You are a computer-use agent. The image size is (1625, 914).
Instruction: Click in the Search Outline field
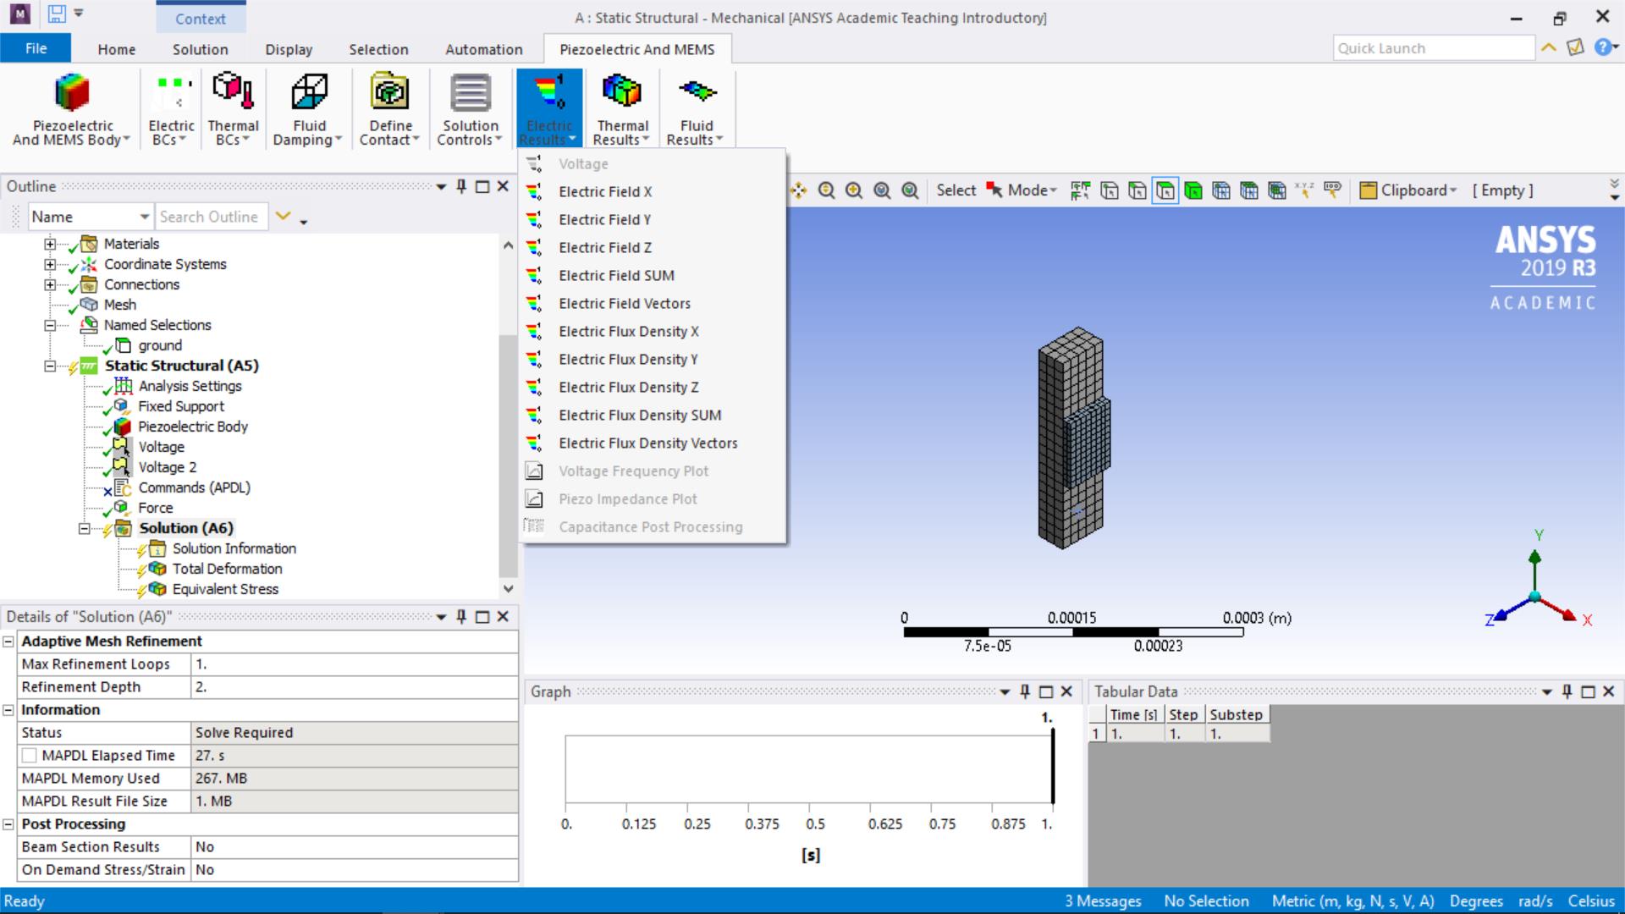[212, 217]
